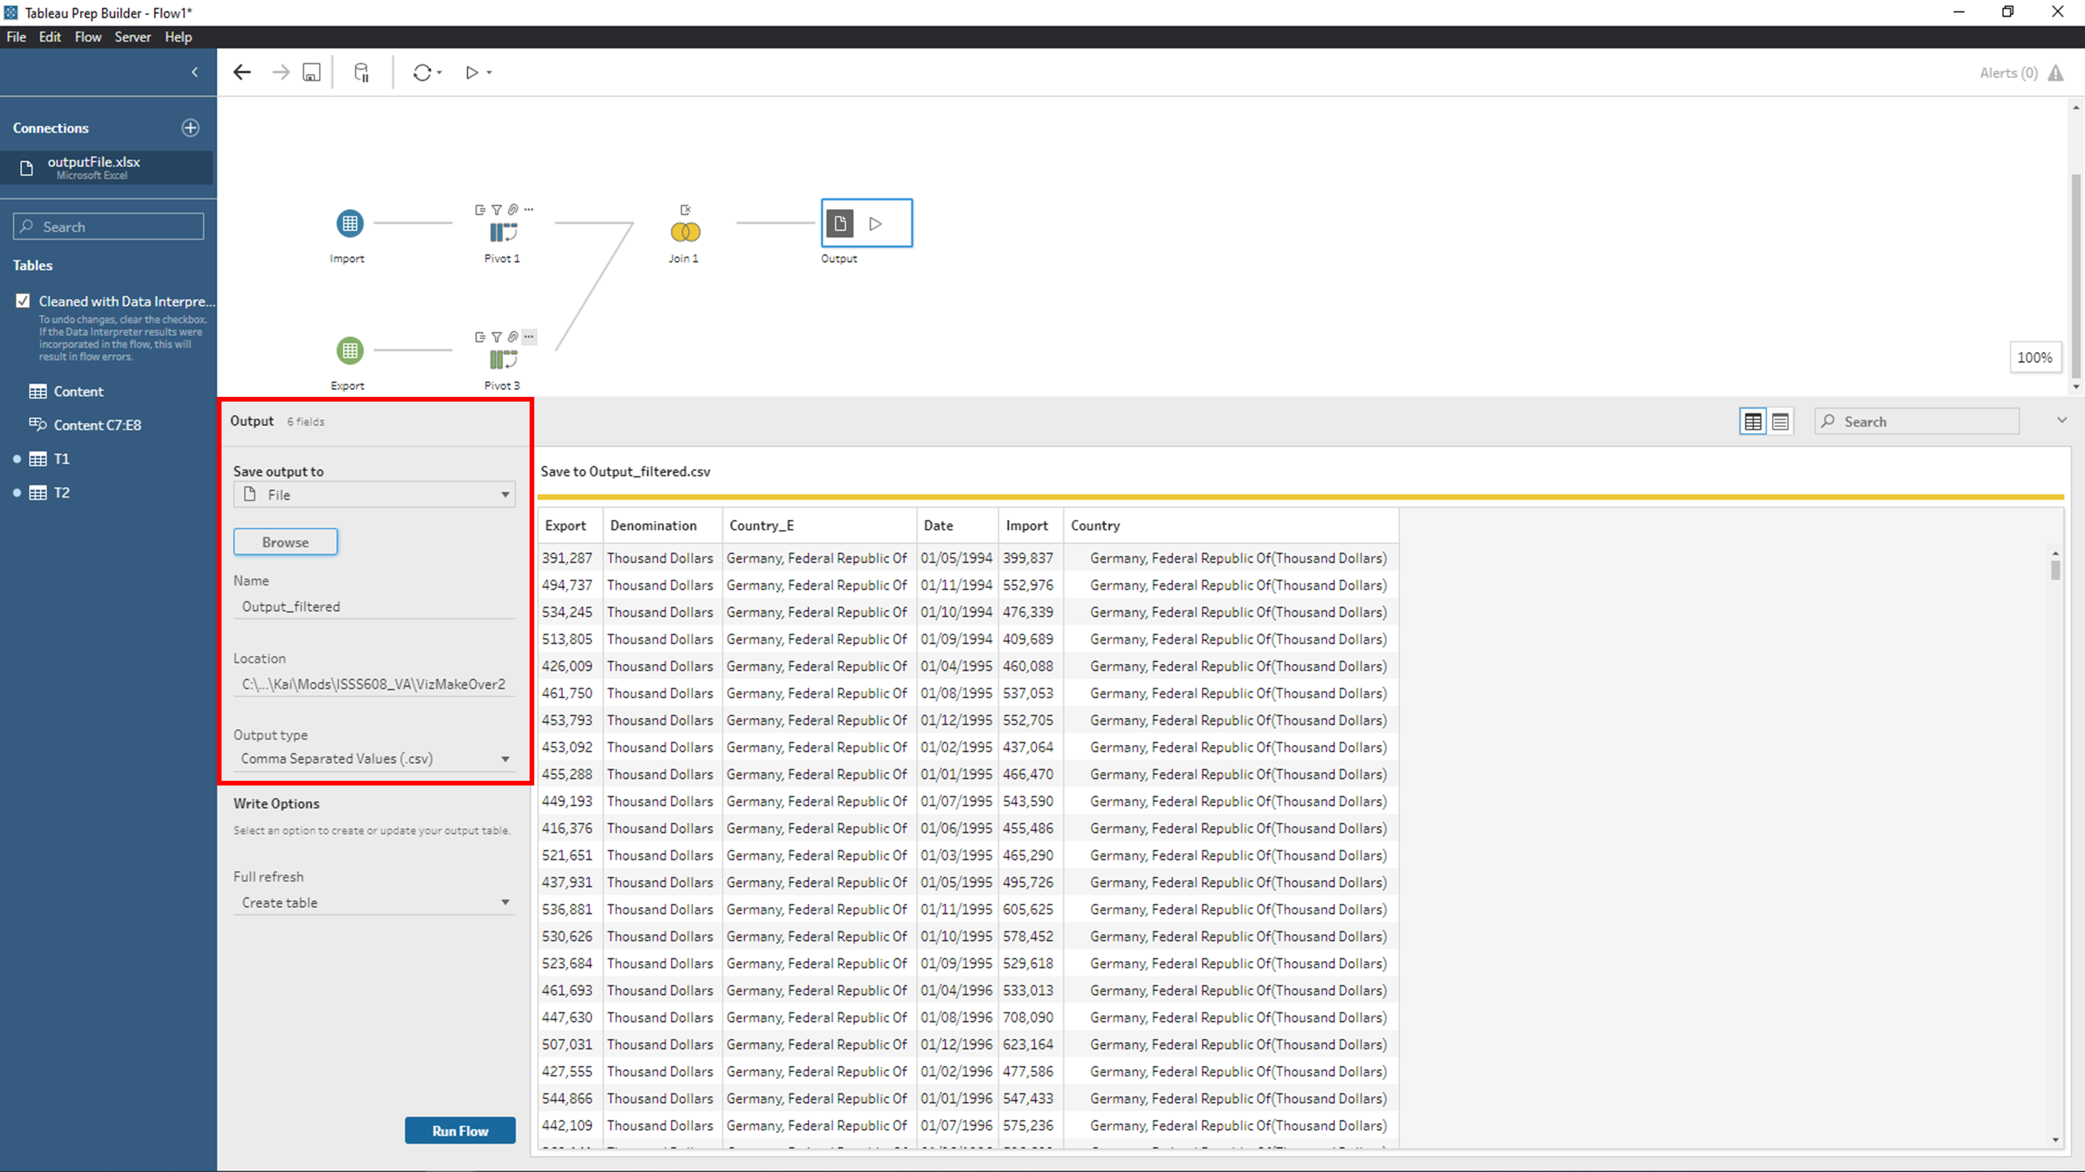Click the Flow menu item
This screenshot has width=2085, height=1172.
tap(89, 36)
